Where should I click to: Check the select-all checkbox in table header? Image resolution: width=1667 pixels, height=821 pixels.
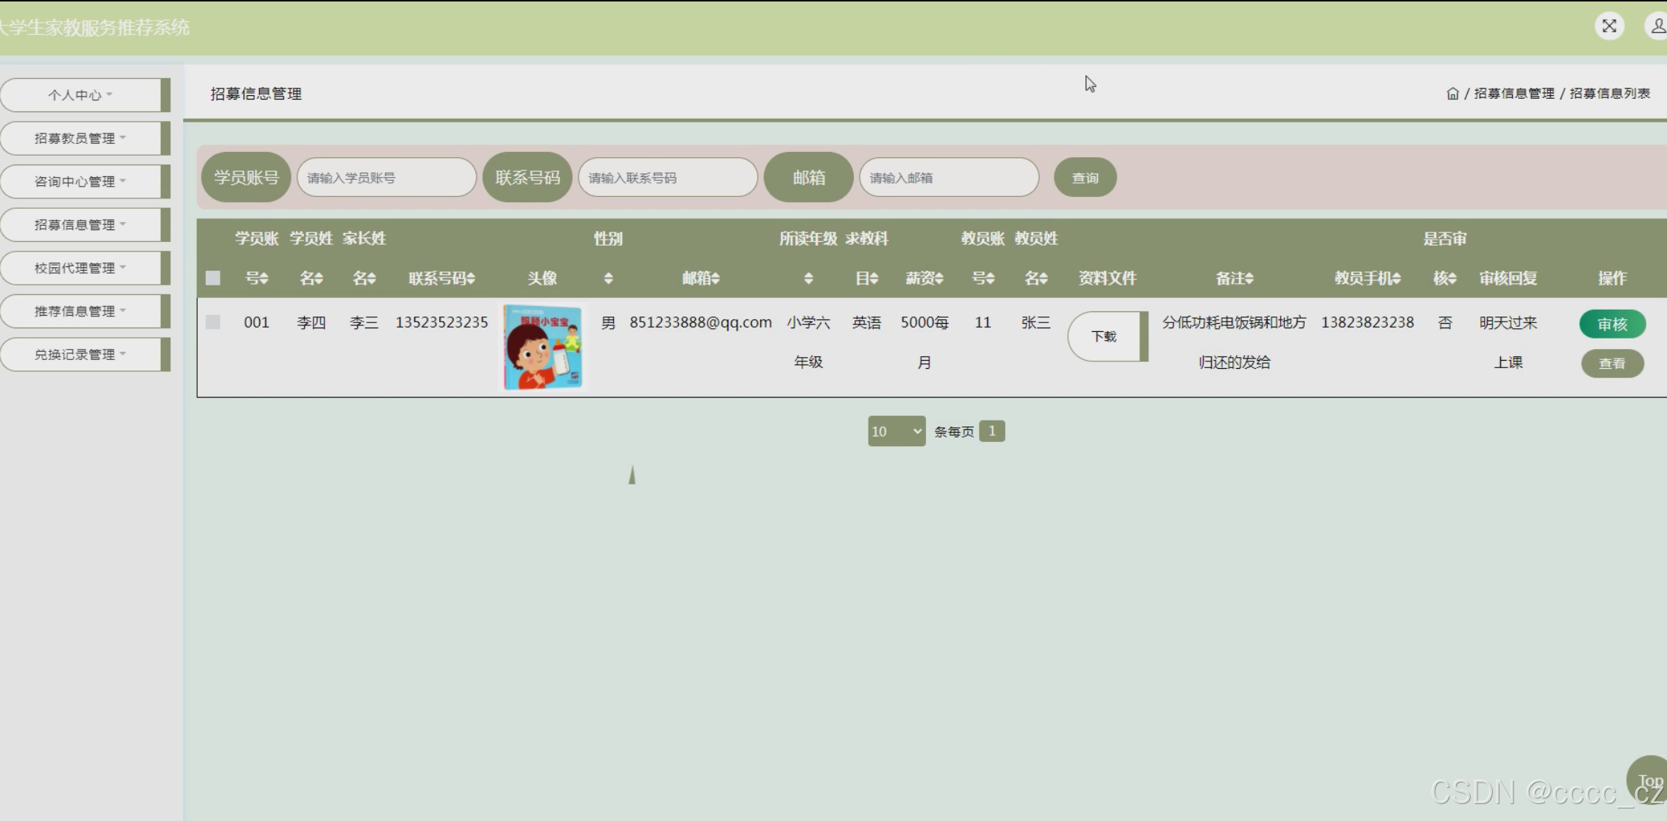(x=213, y=278)
